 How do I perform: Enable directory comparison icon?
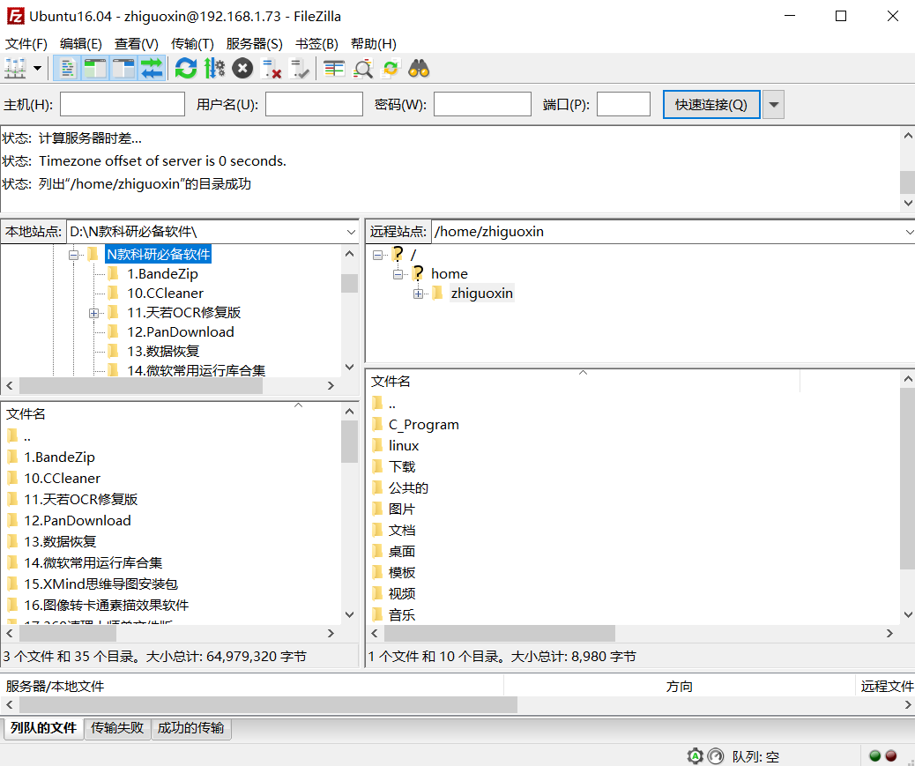pos(362,69)
